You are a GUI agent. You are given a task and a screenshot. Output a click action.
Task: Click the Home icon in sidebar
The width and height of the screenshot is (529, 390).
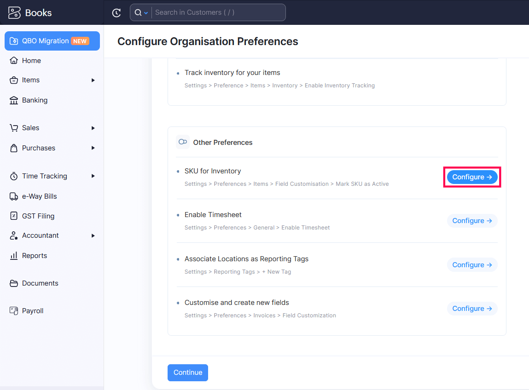click(x=14, y=61)
